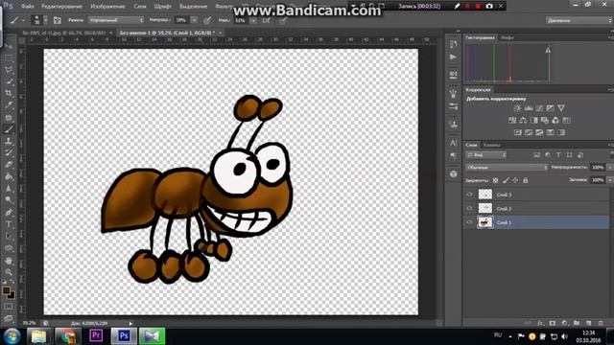Select the Zoom tool
Screen dimensions: 614x345
point(9,272)
